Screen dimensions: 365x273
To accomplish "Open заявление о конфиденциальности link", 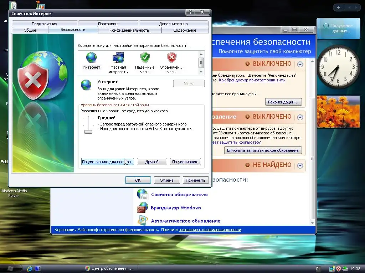I will pyautogui.click(x=210, y=230).
